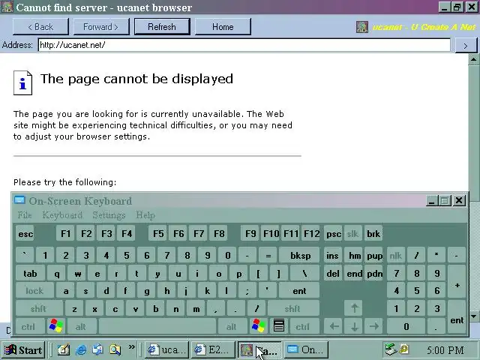Toggle the left ctrl key
The image size is (480, 360).
[28, 327]
